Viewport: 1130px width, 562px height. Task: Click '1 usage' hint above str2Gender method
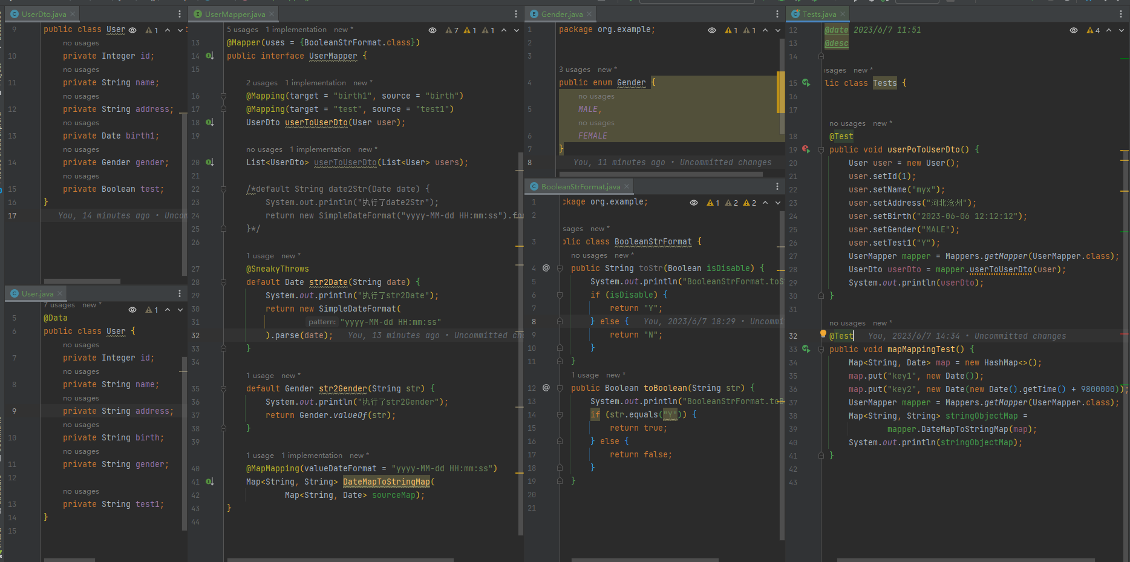(260, 376)
